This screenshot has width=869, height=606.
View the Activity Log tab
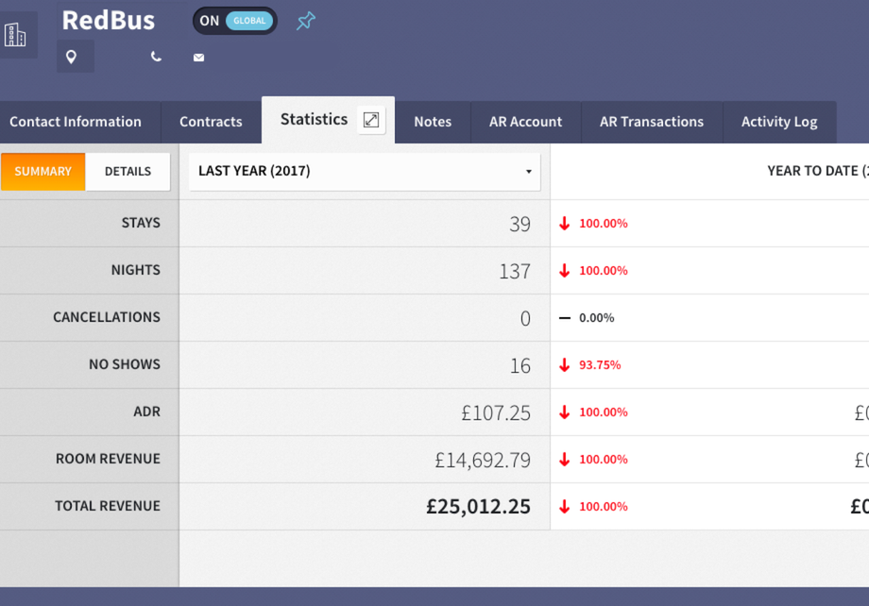pyautogui.click(x=779, y=122)
